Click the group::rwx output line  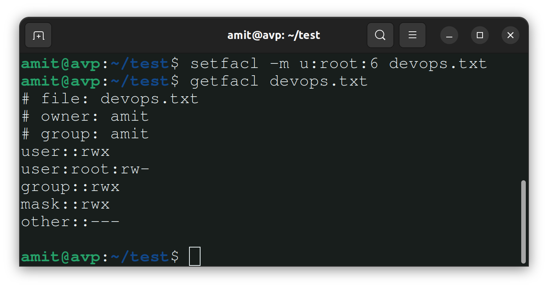(70, 187)
